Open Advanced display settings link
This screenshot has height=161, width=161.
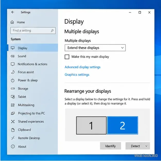(x=82, y=67)
